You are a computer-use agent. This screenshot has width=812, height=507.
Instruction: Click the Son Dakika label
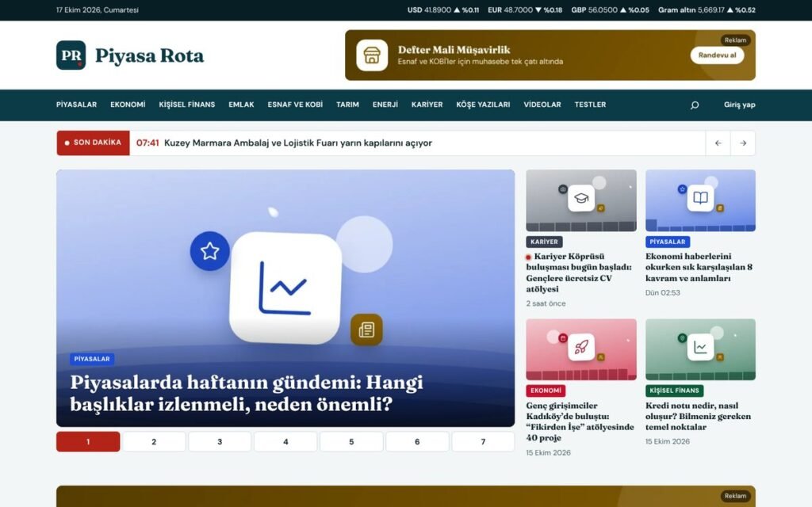(x=94, y=143)
